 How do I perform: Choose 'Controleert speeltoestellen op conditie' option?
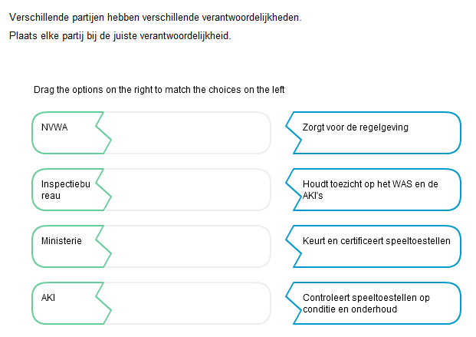pos(377,303)
